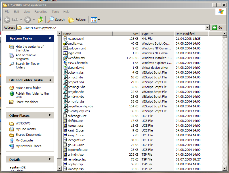Click the Go button

[x=217, y=28]
